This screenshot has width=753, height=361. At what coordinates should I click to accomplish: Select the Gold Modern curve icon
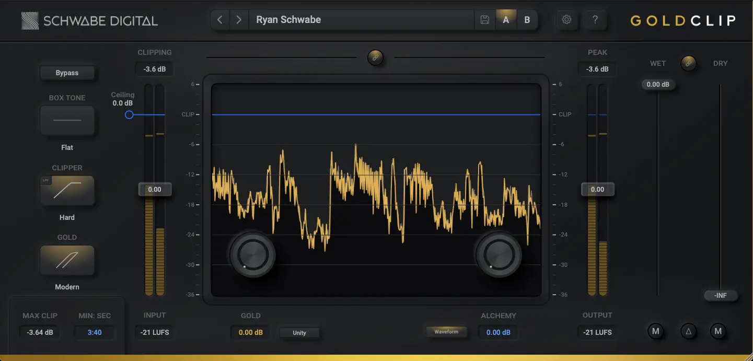pos(67,260)
